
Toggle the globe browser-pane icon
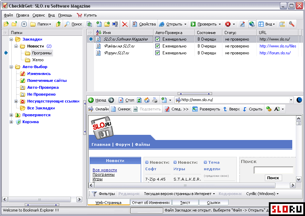[252, 24]
